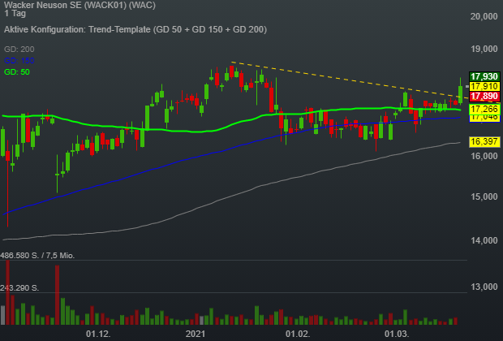Image resolution: width=503 pixels, height=341 pixels.
Task: Click the yellow 17,910 price tag
Action: (x=484, y=86)
